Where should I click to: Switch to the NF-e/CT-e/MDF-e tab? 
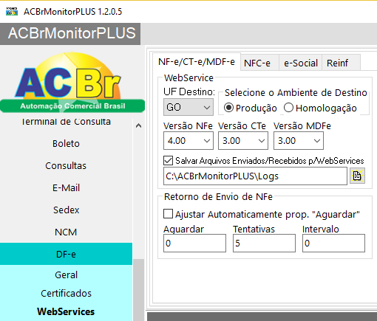coord(197,62)
